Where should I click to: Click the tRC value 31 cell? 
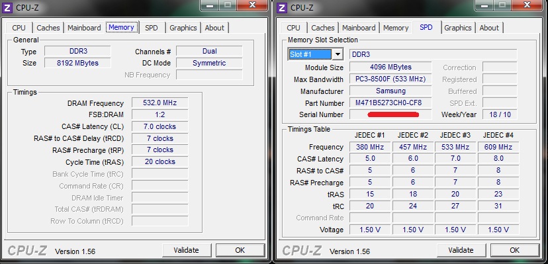(498, 206)
